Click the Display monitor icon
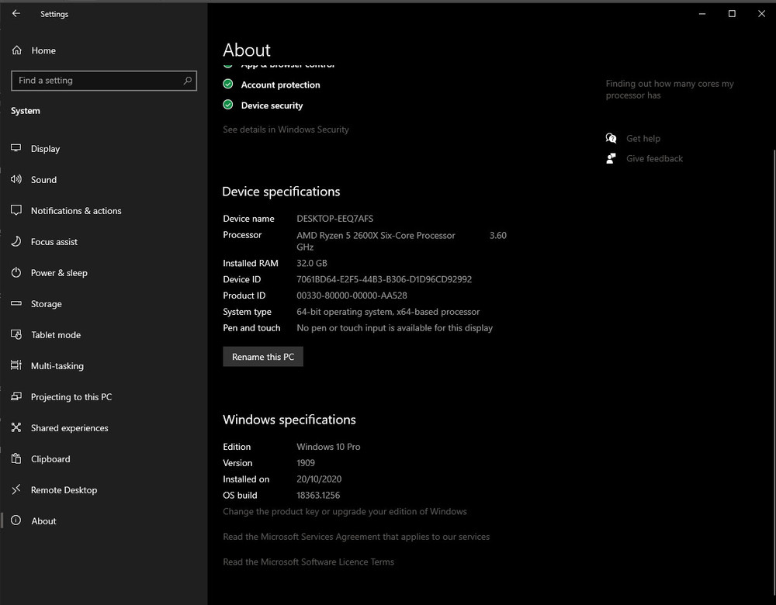The image size is (776, 605). click(16, 148)
